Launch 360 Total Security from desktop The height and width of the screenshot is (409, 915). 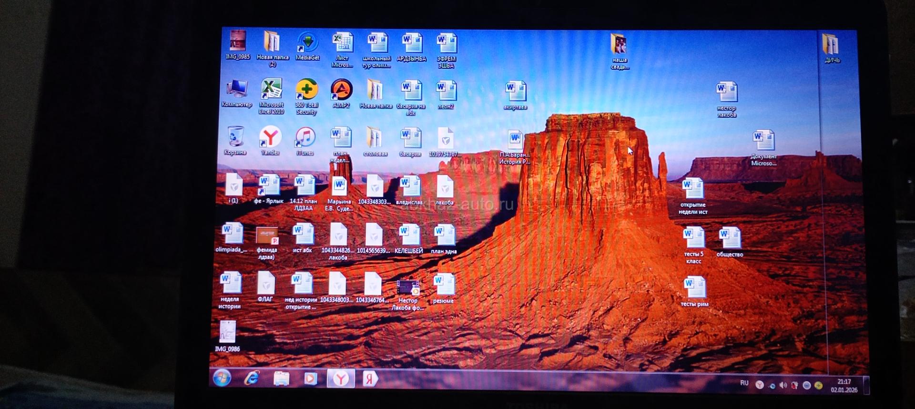point(306,92)
